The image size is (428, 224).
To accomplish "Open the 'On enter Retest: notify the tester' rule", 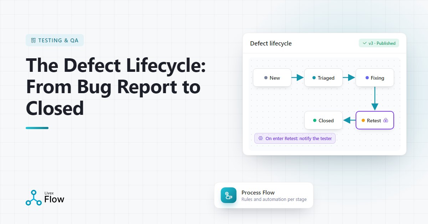I will coord(295,138).
